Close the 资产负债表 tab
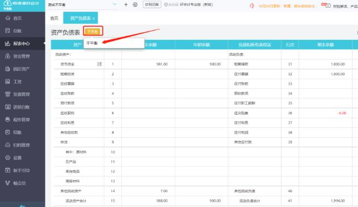 point(93,19)
